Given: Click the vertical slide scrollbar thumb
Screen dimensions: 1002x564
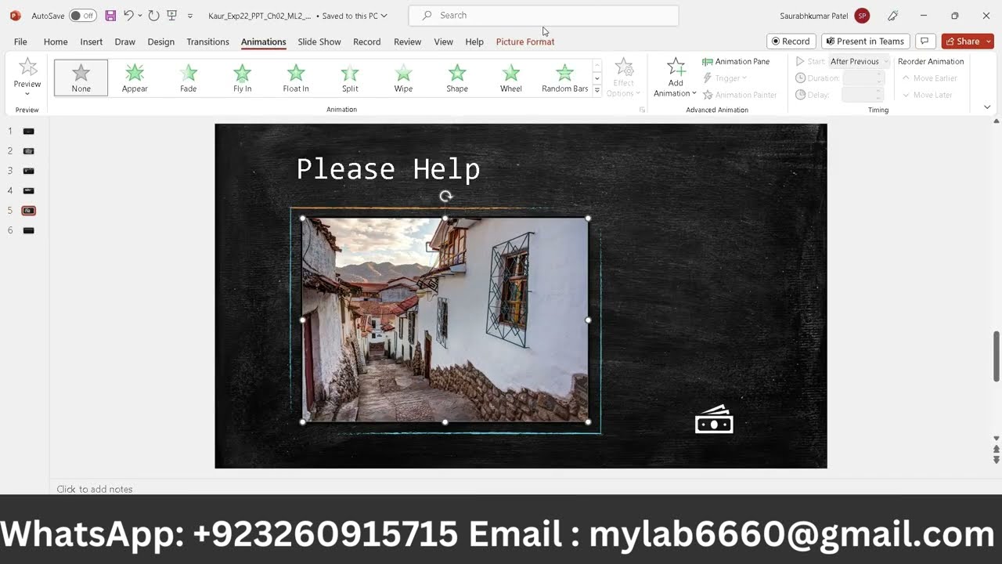Looking at the screenshot, I should [x=997, y=357].
